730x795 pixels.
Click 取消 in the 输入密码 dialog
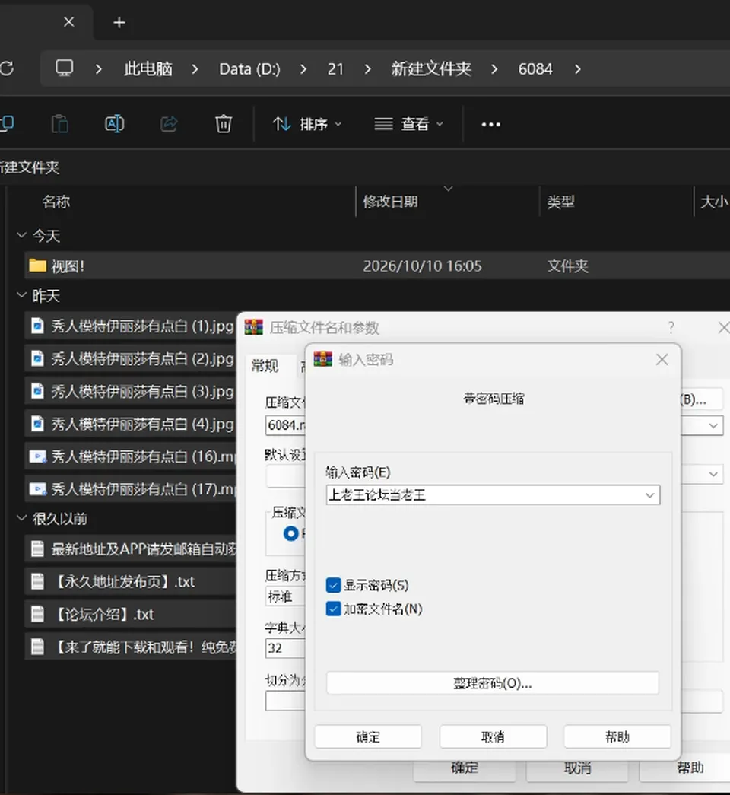[493, 736]
